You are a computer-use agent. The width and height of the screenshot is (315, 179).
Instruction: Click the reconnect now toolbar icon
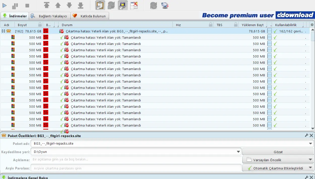pyautogui.click(x=154, y=5)
